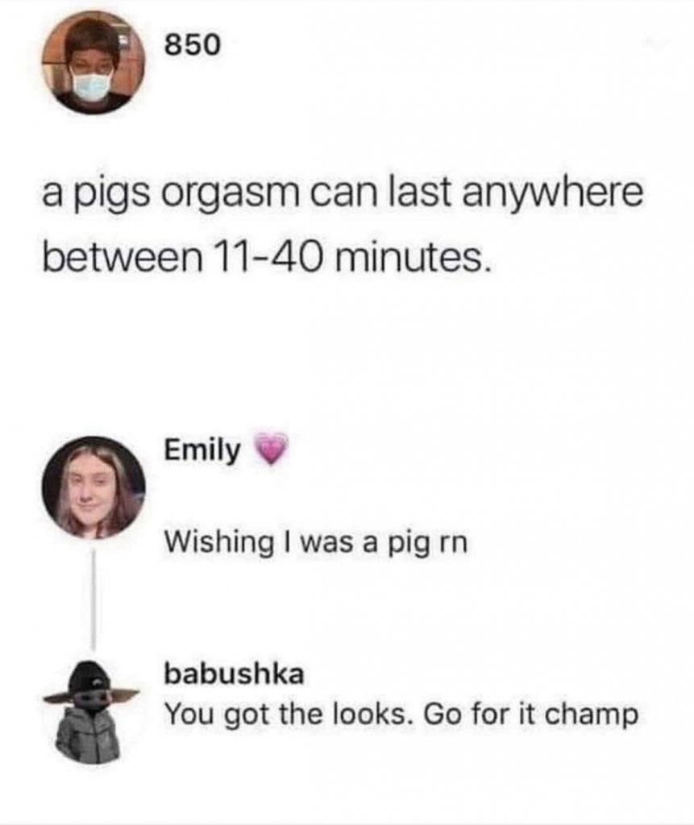Select the pigs orgasm post text
This screenshot has height=825, width=694.
[x=343, y=226]
